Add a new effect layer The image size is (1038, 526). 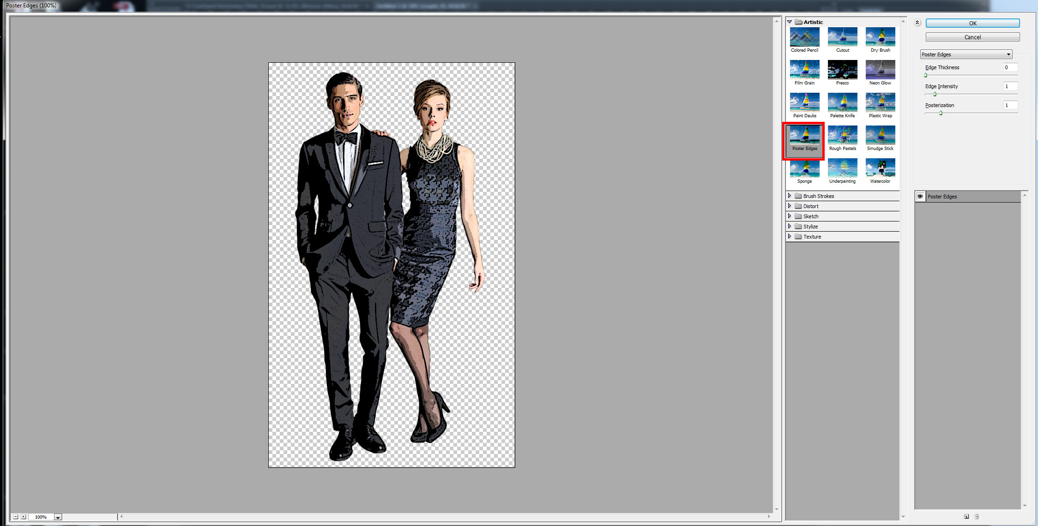[966, 516]
